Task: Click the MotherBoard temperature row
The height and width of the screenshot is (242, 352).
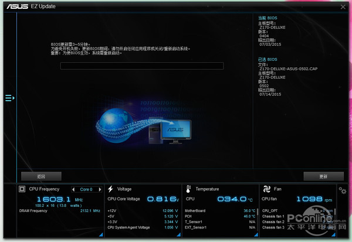Action: click(x=220, y=211)
